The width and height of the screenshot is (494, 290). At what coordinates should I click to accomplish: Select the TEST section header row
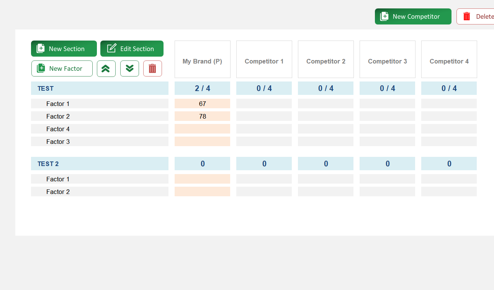[x=100, y=88]
